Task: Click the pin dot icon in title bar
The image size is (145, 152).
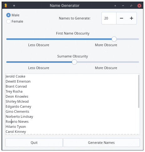Action: (14, 6)
